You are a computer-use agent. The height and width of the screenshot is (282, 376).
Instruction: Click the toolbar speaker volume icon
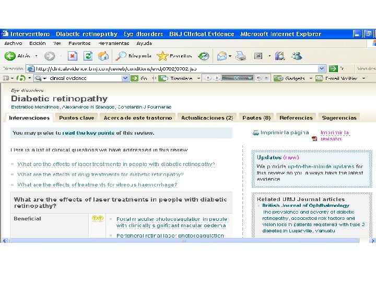point(259,78)
